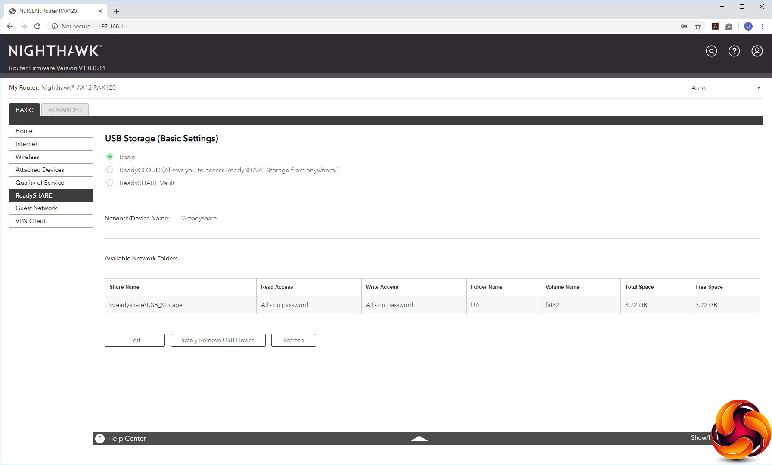Open the Chrome profile avatar J
Viewport: 772px width, 465px height.
pyautogui.click(x=748, y=26)
